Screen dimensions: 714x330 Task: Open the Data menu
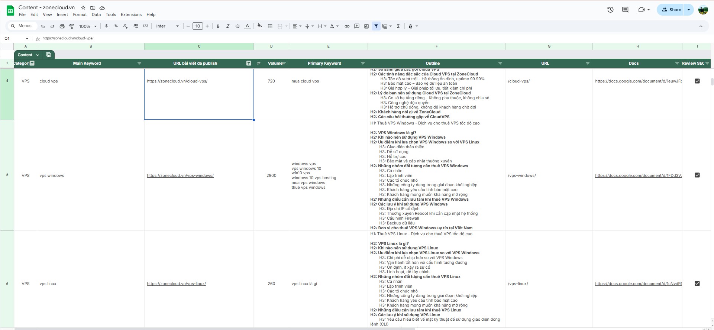coord(96,14)
